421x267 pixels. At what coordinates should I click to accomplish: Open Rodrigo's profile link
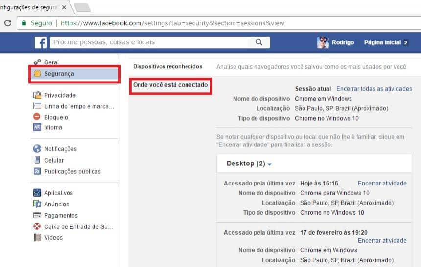(x=343, y=42)
